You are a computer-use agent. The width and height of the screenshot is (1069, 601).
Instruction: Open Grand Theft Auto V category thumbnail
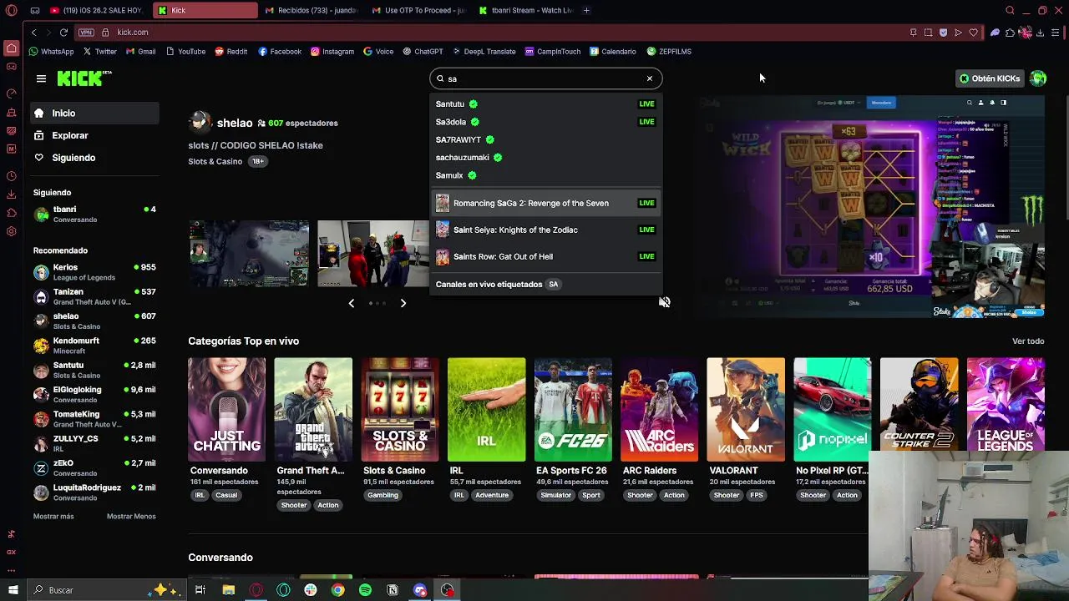click(x=313, y=410)
